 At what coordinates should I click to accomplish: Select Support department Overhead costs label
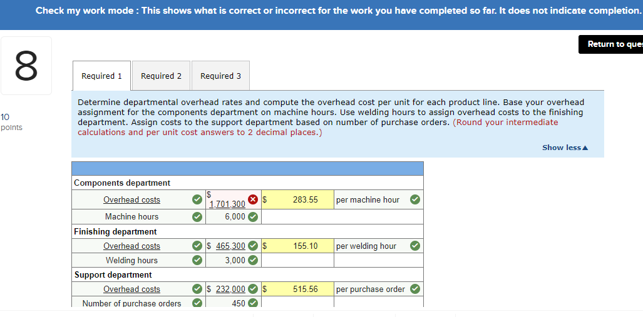coord(131,289)
